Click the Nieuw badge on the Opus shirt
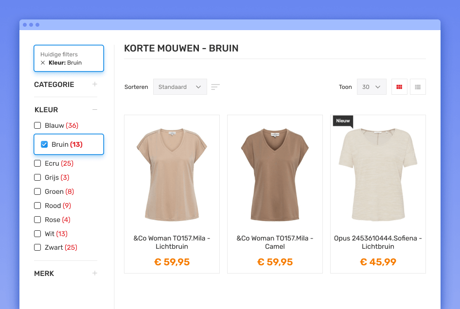This screenshot has height=309, width=460. coord(343,121)
